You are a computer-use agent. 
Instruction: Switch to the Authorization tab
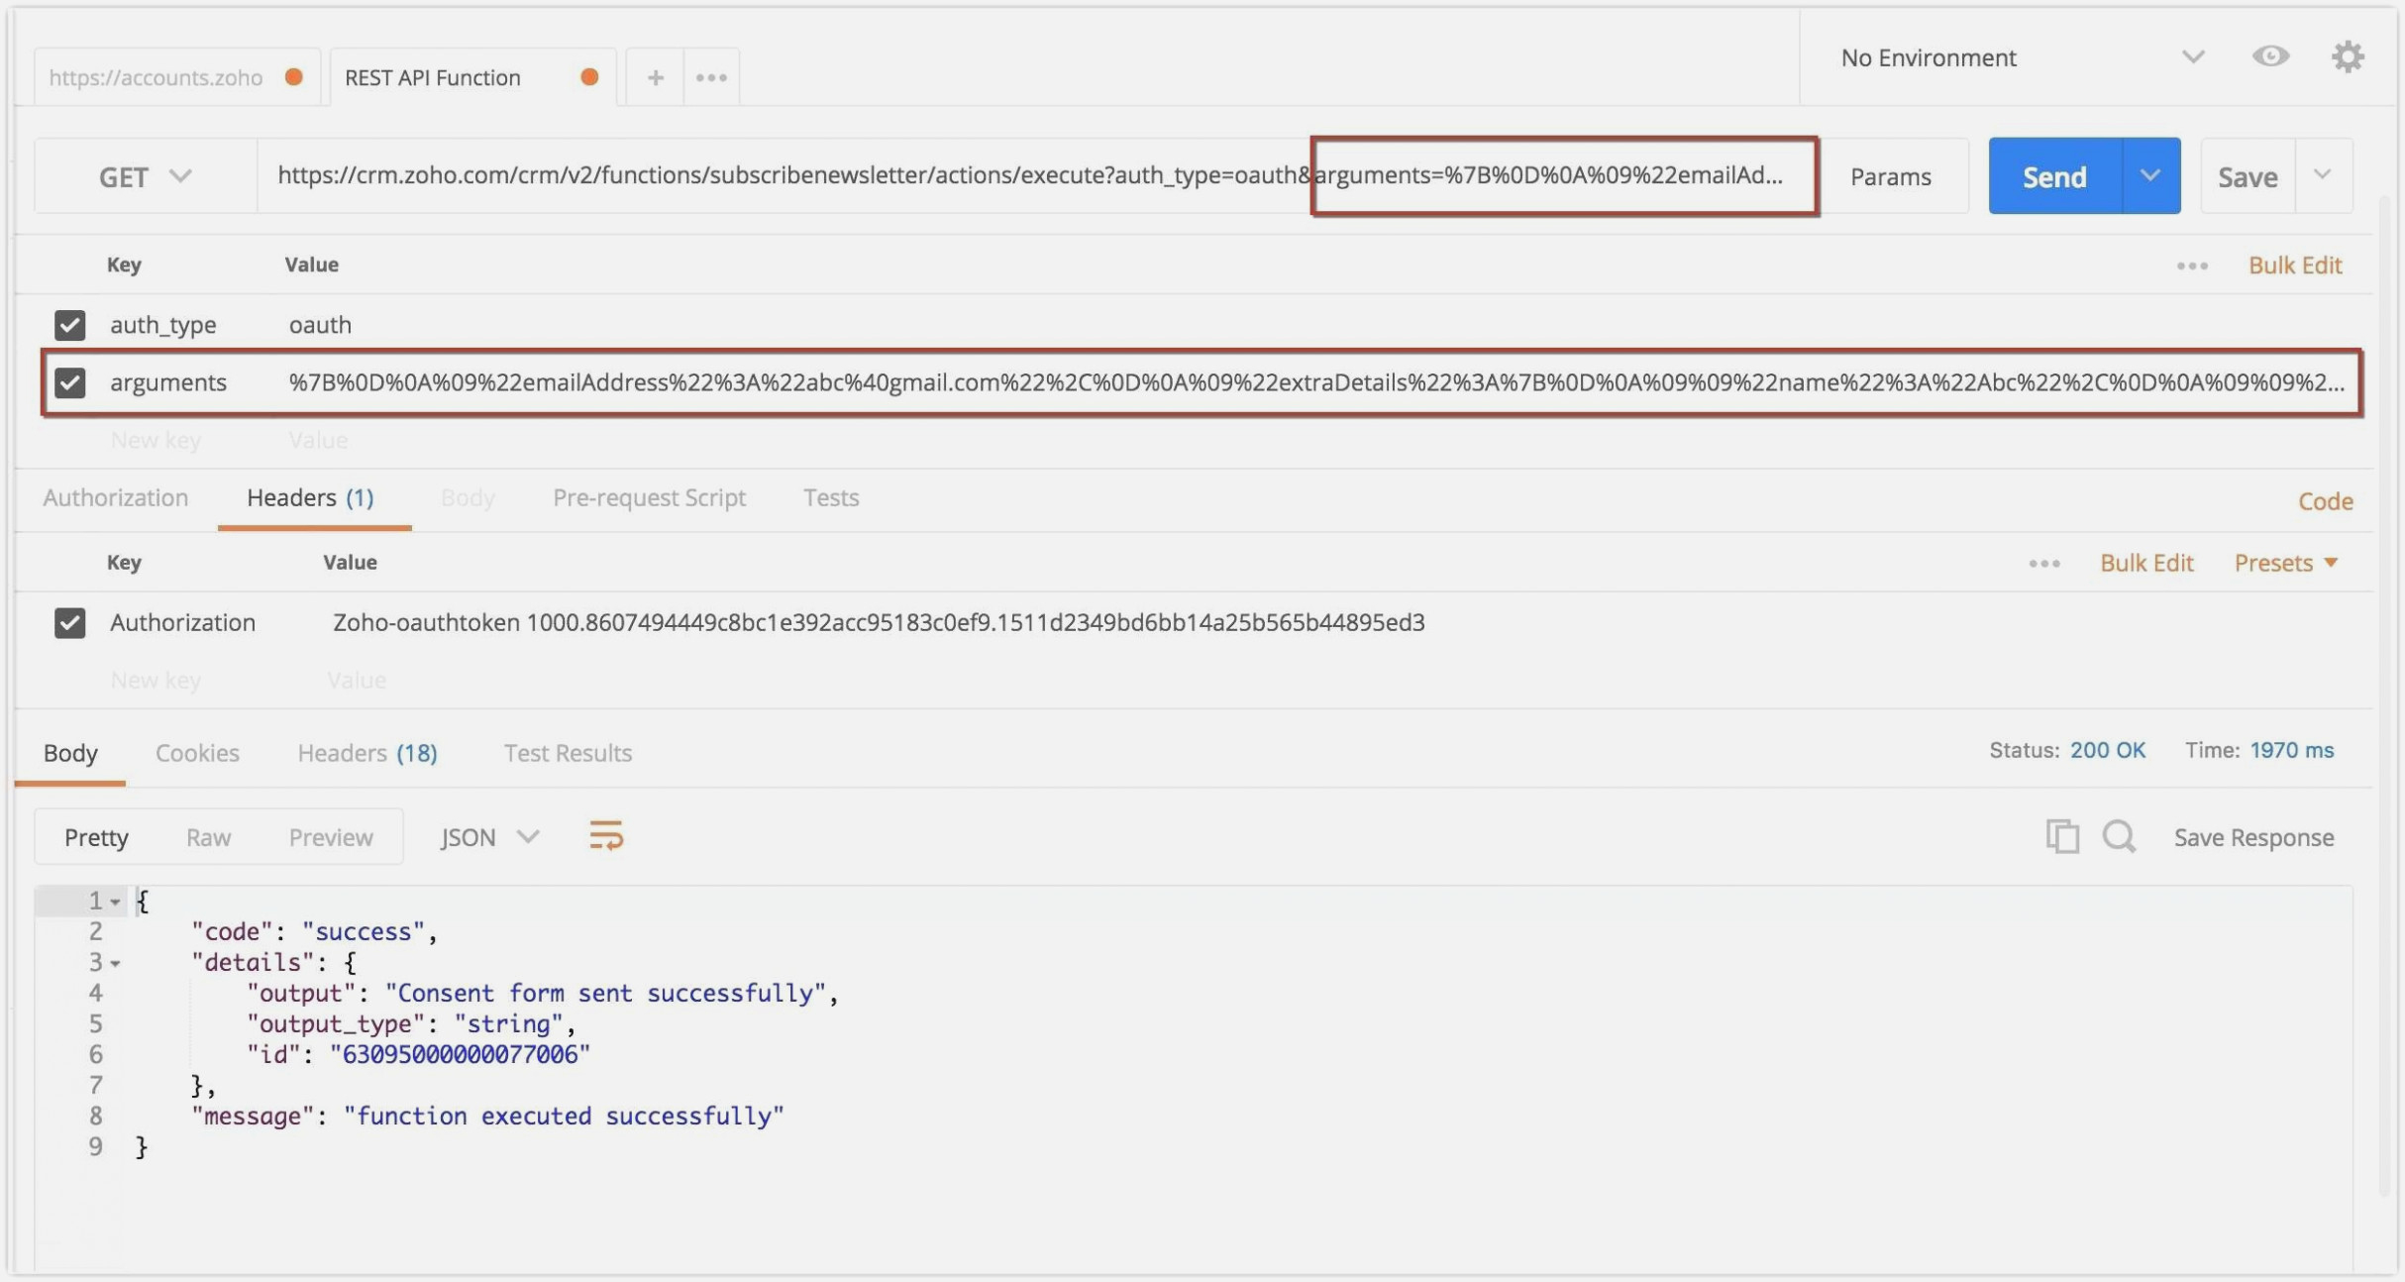coord(115,498)
